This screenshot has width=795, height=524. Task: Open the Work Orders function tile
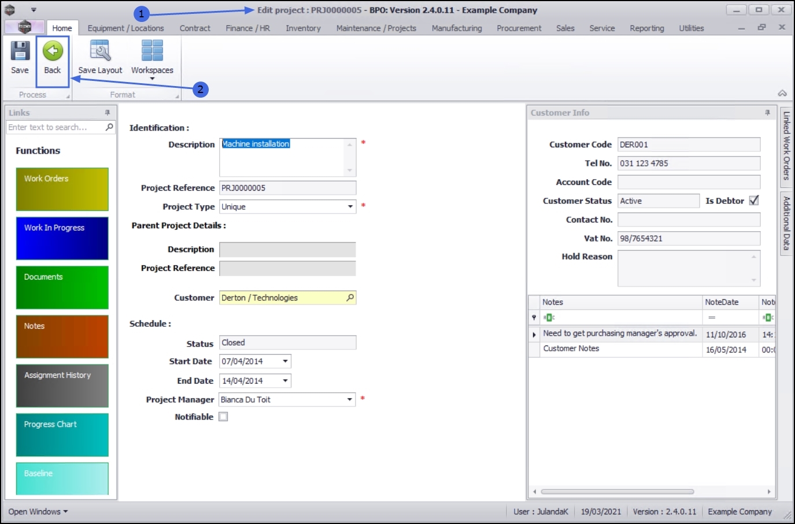[x=62, y=189]
